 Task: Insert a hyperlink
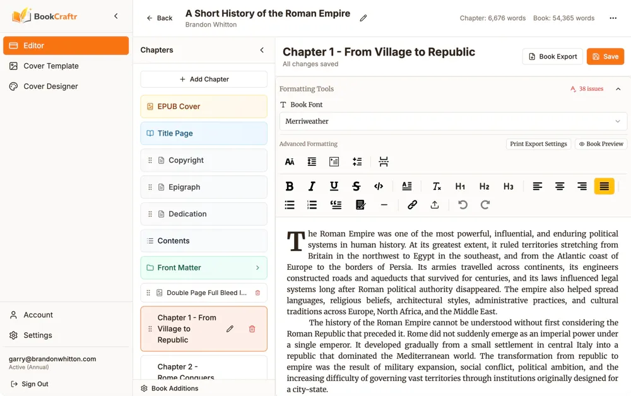[x=412, y=205]
